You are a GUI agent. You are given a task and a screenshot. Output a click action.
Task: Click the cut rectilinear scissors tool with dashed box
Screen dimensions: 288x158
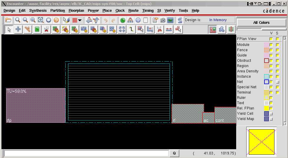point(46,29)
